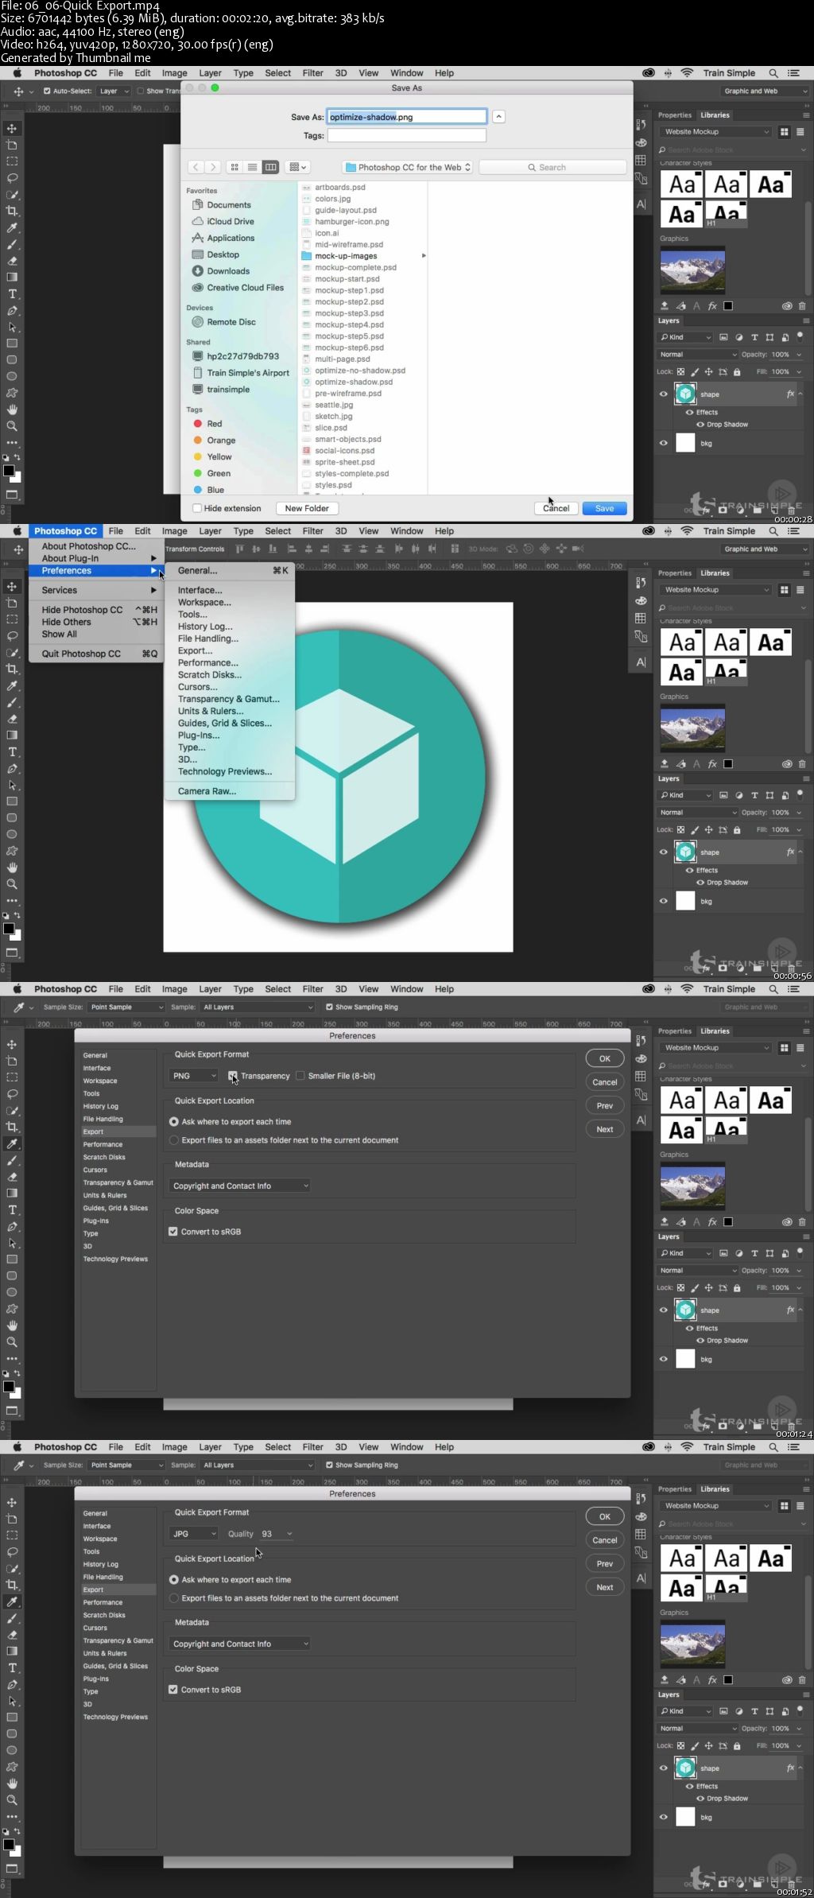
Task: Select File Handling in Preferences sidebar, 00:01:24 frame
Action: tap(103, 1119)
